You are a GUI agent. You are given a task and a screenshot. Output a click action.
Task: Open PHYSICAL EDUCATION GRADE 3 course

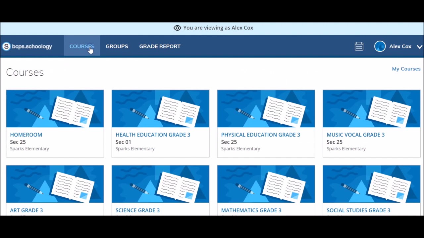click(x=260, y=135)
